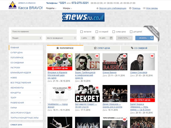Click the arrow icon in Театр row
The image size is (171, 128).
point(40,98)
